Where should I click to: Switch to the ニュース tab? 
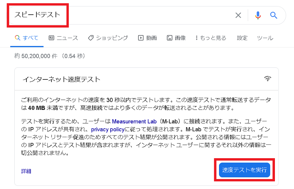(63, 38)
